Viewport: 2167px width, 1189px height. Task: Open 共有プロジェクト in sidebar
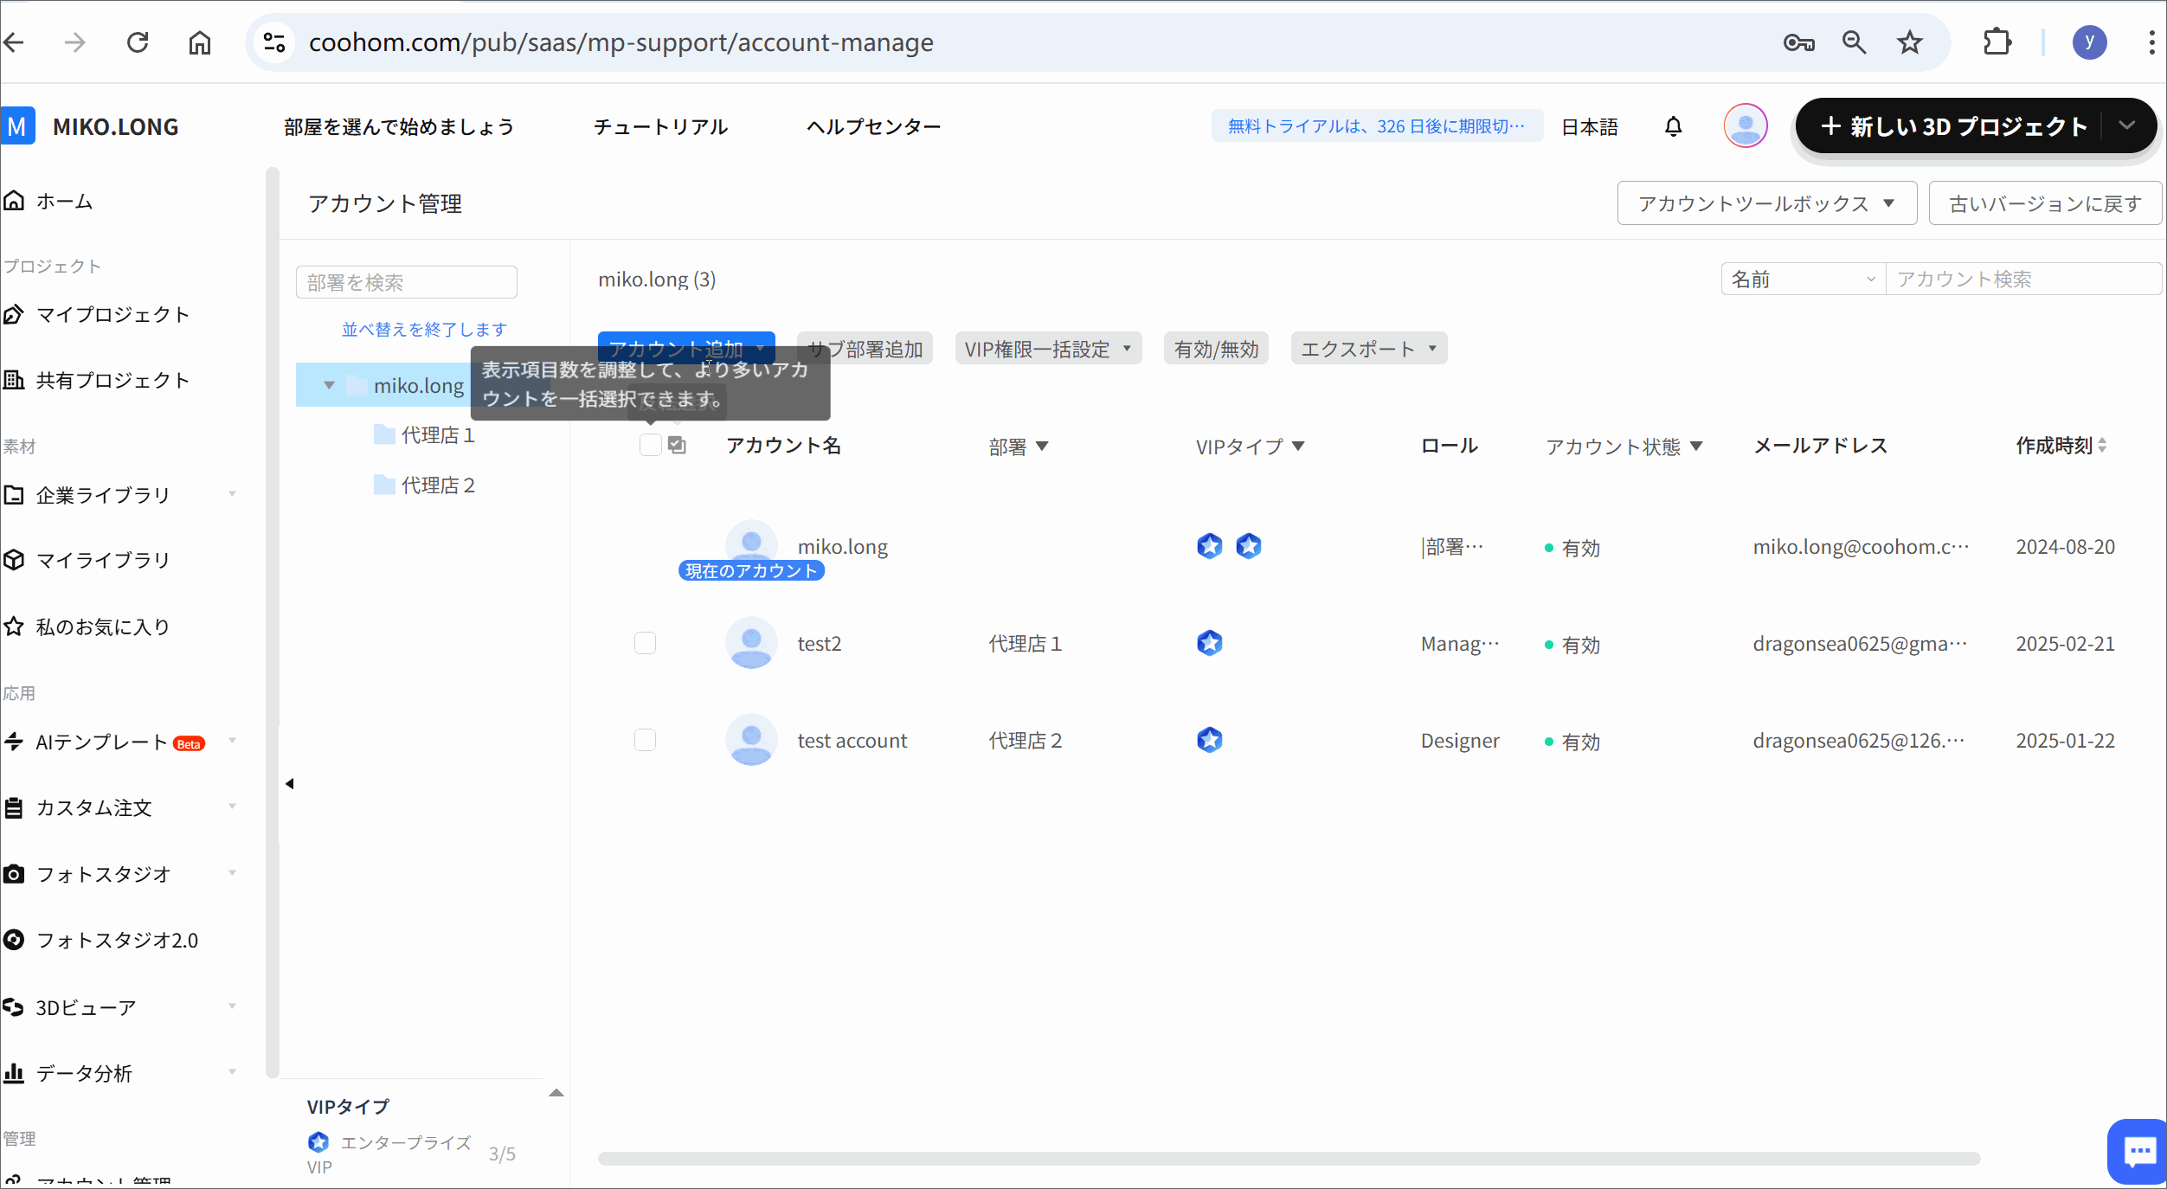click(x=97, y=380)
